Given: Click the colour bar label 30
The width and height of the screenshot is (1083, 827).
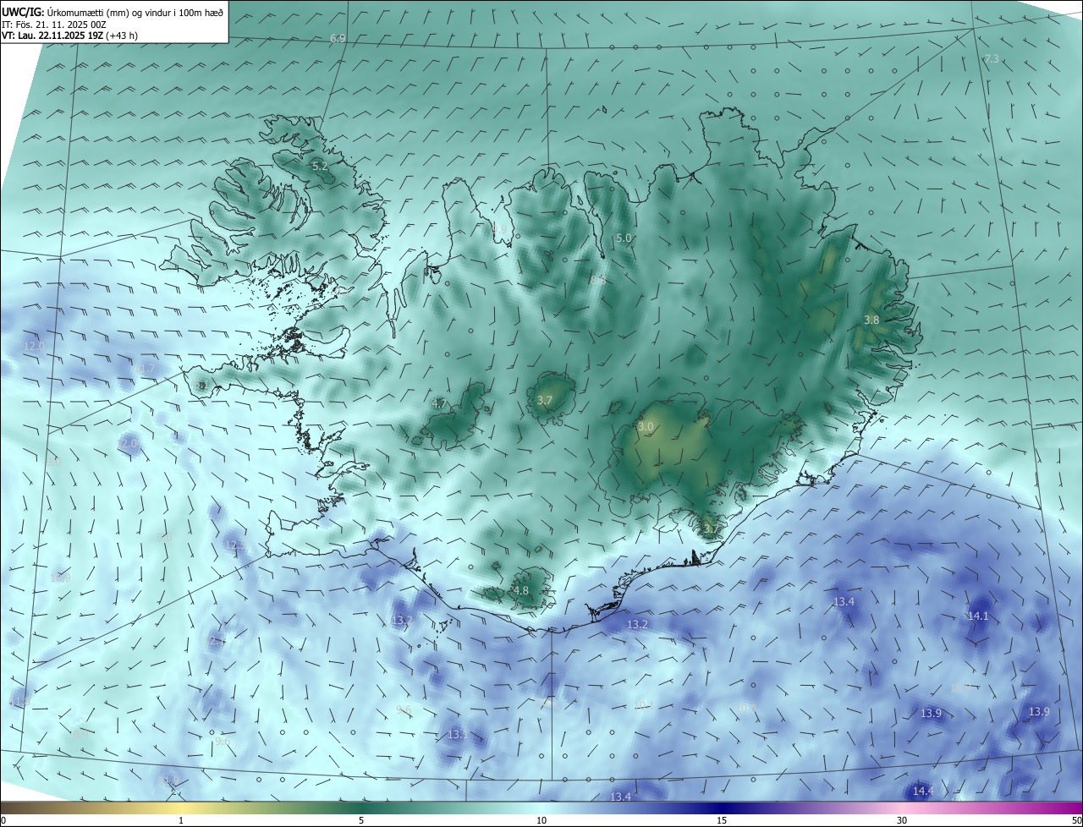Looking at the screenshot, I should coord(902,820).
